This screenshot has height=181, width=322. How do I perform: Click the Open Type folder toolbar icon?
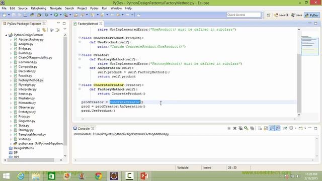pos(76,15)
